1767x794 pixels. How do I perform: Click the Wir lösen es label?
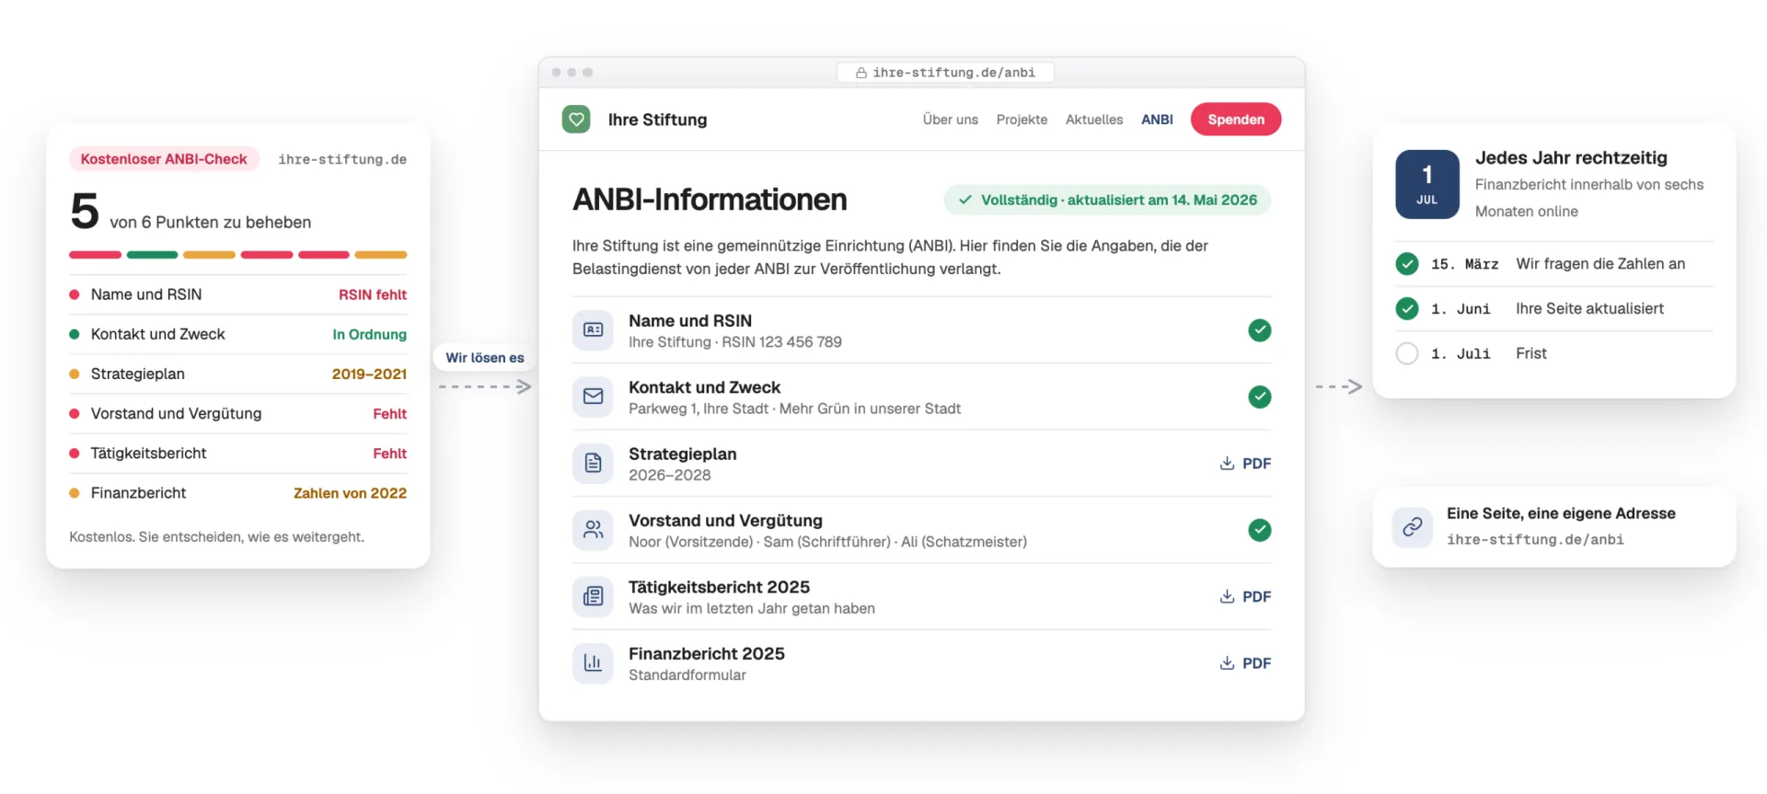(x=485, y=358)
